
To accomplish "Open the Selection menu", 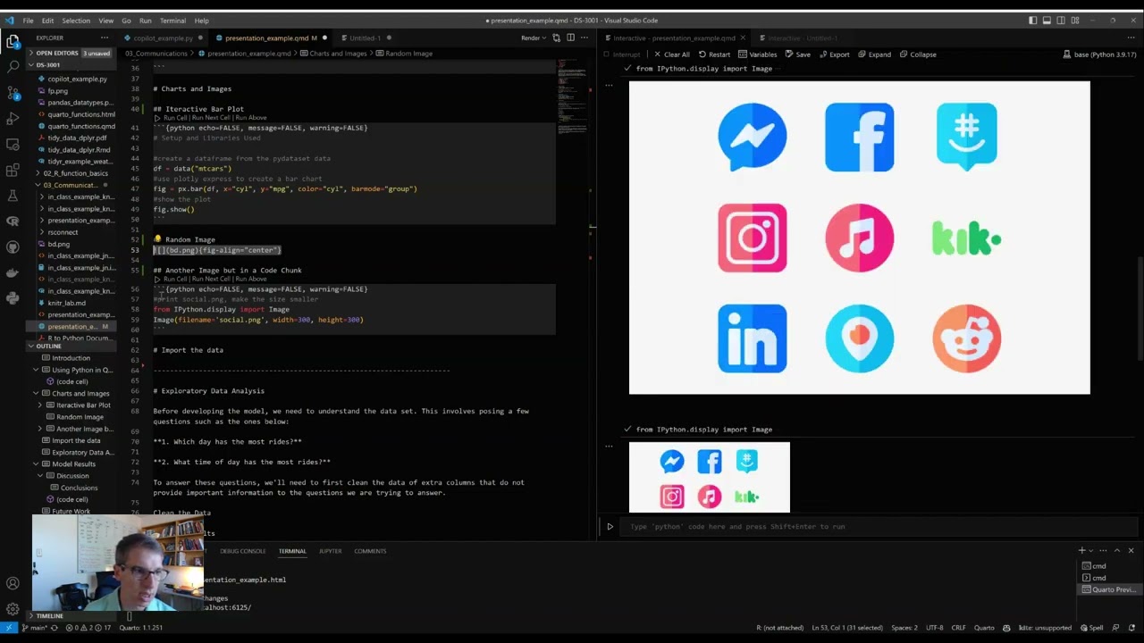I will [x=75, y=21].
